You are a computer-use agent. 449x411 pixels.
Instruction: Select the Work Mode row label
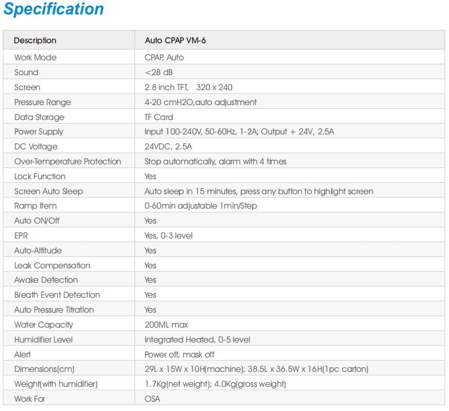[35, 57]
